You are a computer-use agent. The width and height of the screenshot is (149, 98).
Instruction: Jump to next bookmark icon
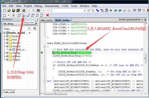[x=120, y=10]
